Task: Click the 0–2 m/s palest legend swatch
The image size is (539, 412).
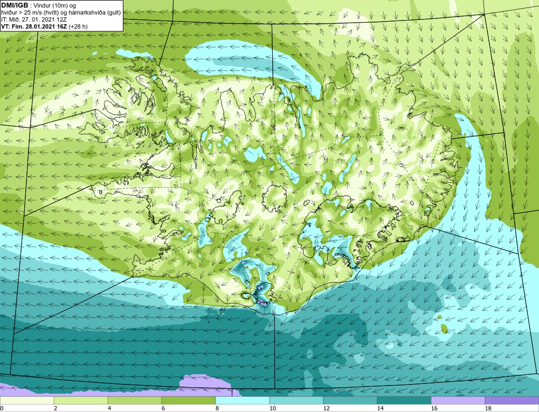Action: (x=27, y=401)
